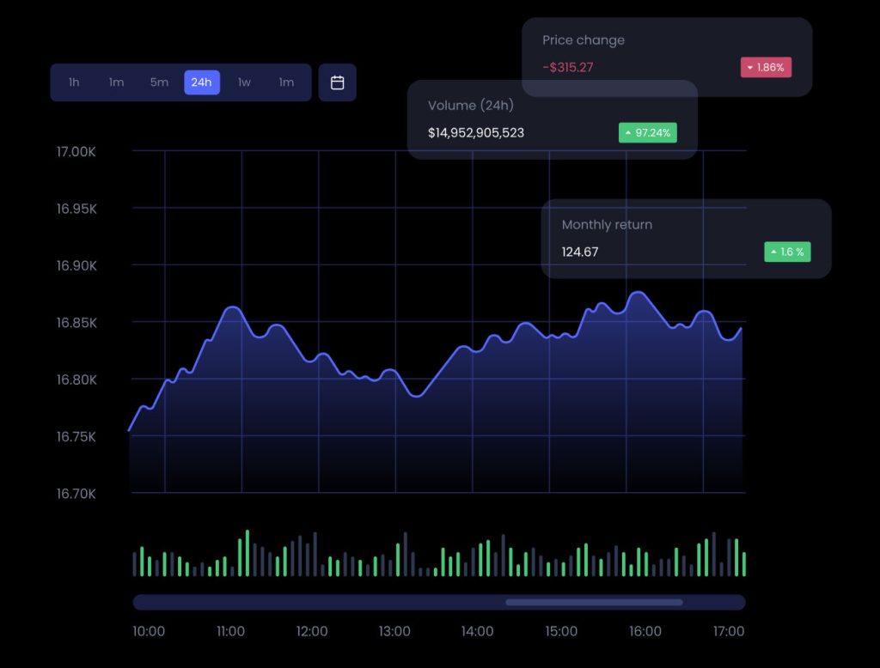Image resolution: width=880 pixels, height=668 pixels.
Task: Choose the 1m option right after 1w
Action: click(286, 82)
